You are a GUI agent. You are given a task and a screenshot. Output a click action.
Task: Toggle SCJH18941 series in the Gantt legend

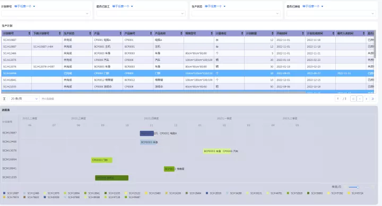92,193
